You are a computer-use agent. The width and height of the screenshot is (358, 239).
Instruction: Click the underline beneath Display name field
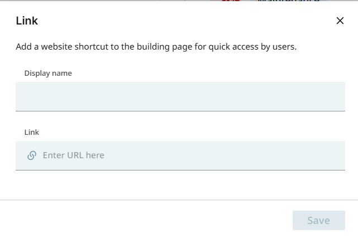click(x=180, y=111)
